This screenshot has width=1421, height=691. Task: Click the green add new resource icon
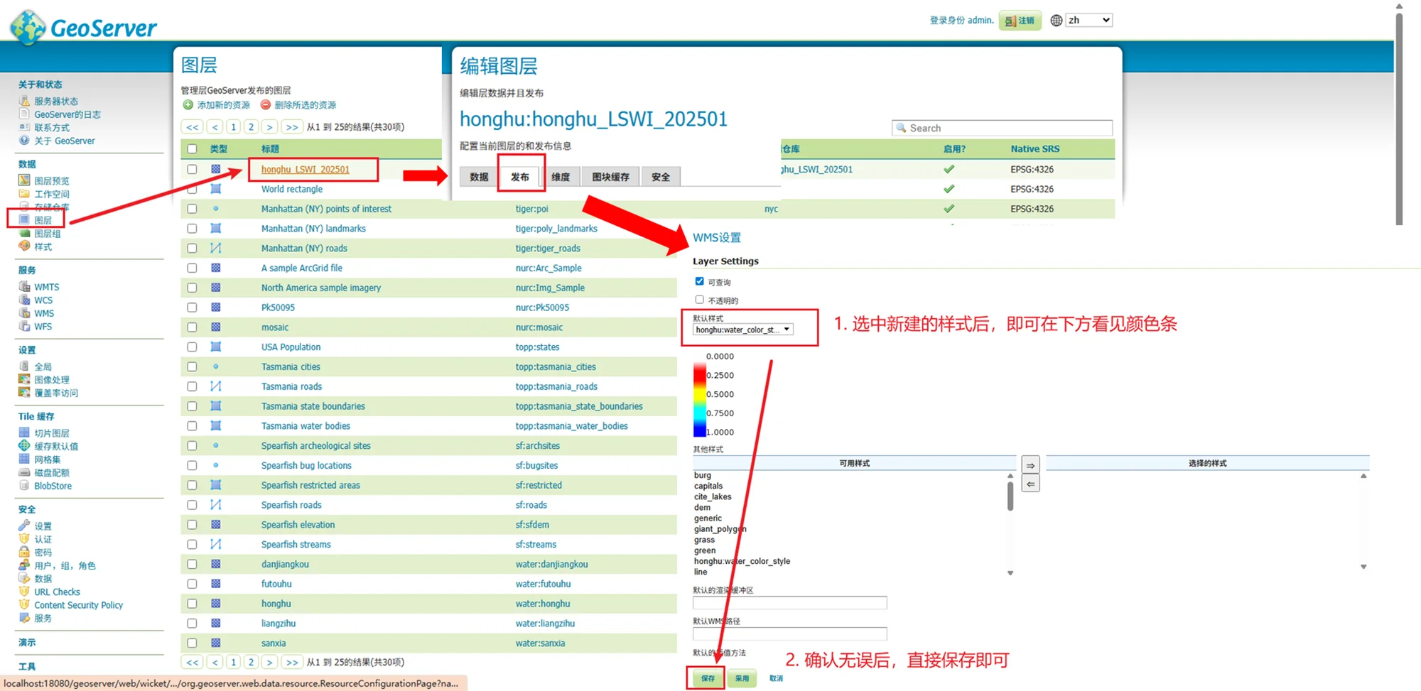[x=188, y=105]
